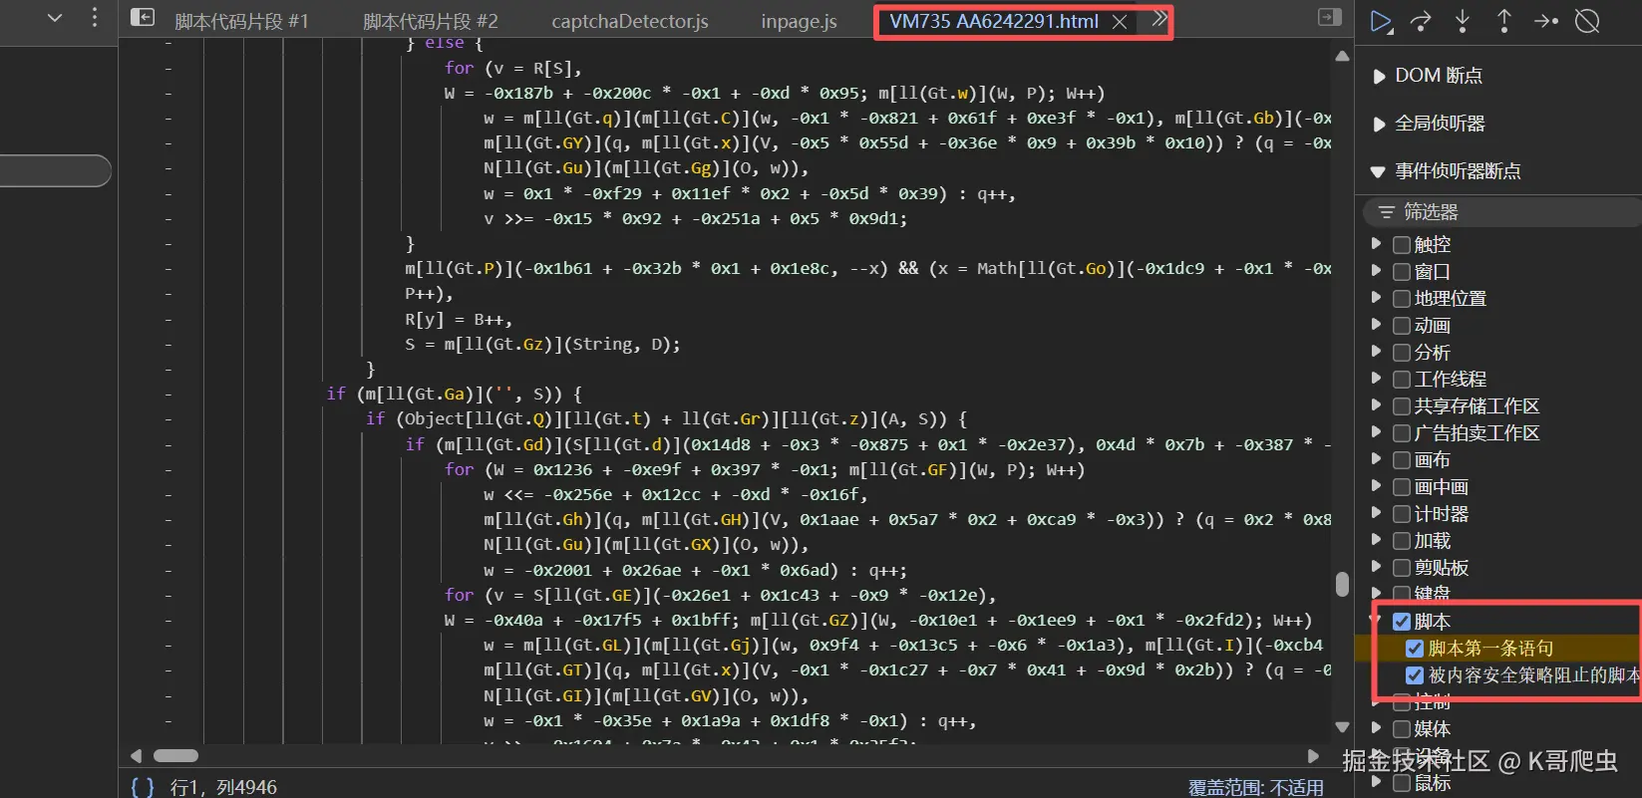Select the VM735 AA6242291.html tab

(994, 22)
